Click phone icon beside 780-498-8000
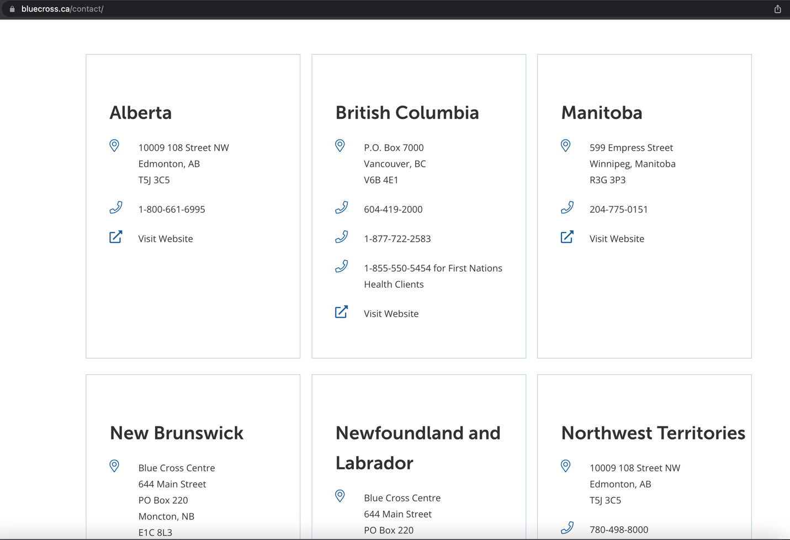The height and width of the screenshot is (540, 790). click(568, 528)
